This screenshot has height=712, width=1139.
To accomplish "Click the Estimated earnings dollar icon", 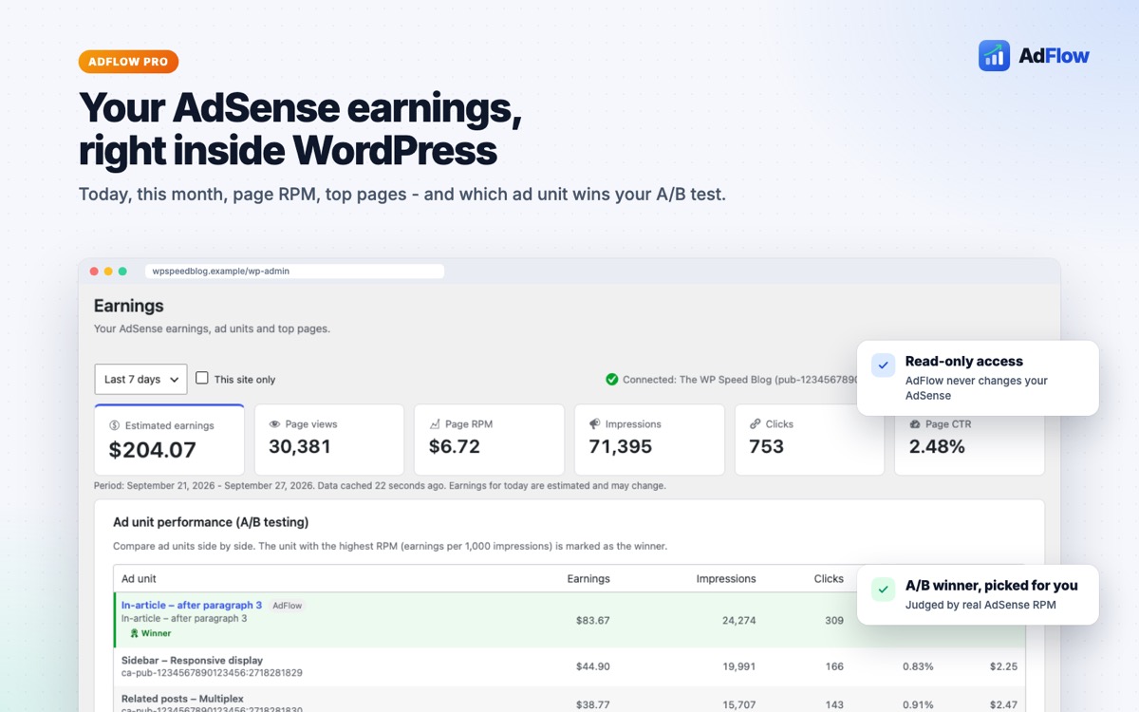I will 115,425.
